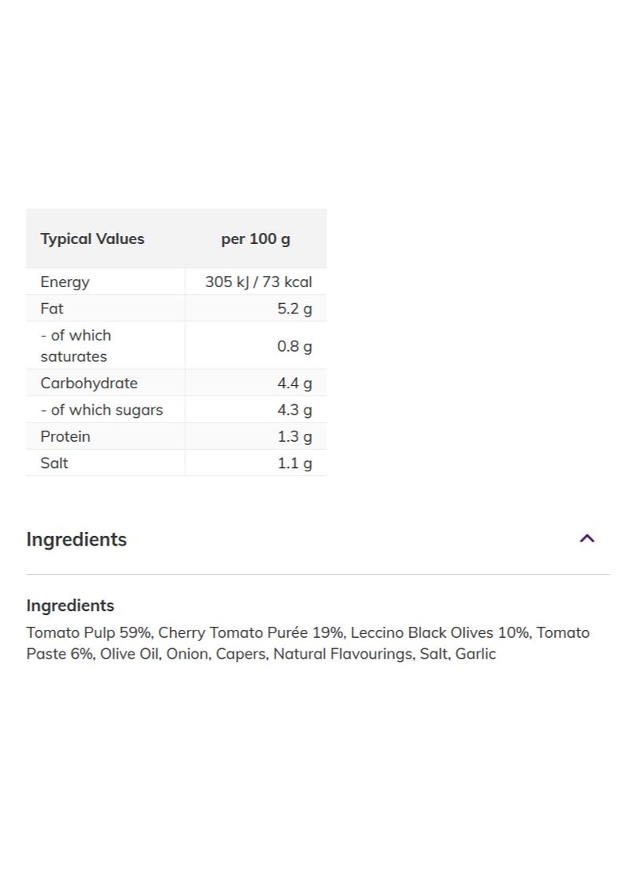638x870 pixels.
Task: Click the 4.4 g carbohydrate value
Action: (x=294, y=384)
